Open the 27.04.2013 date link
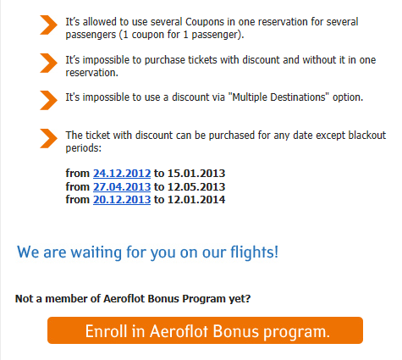The width and height of the screenshot is (402, 360). pyautogui.click(x=122, y=186)
